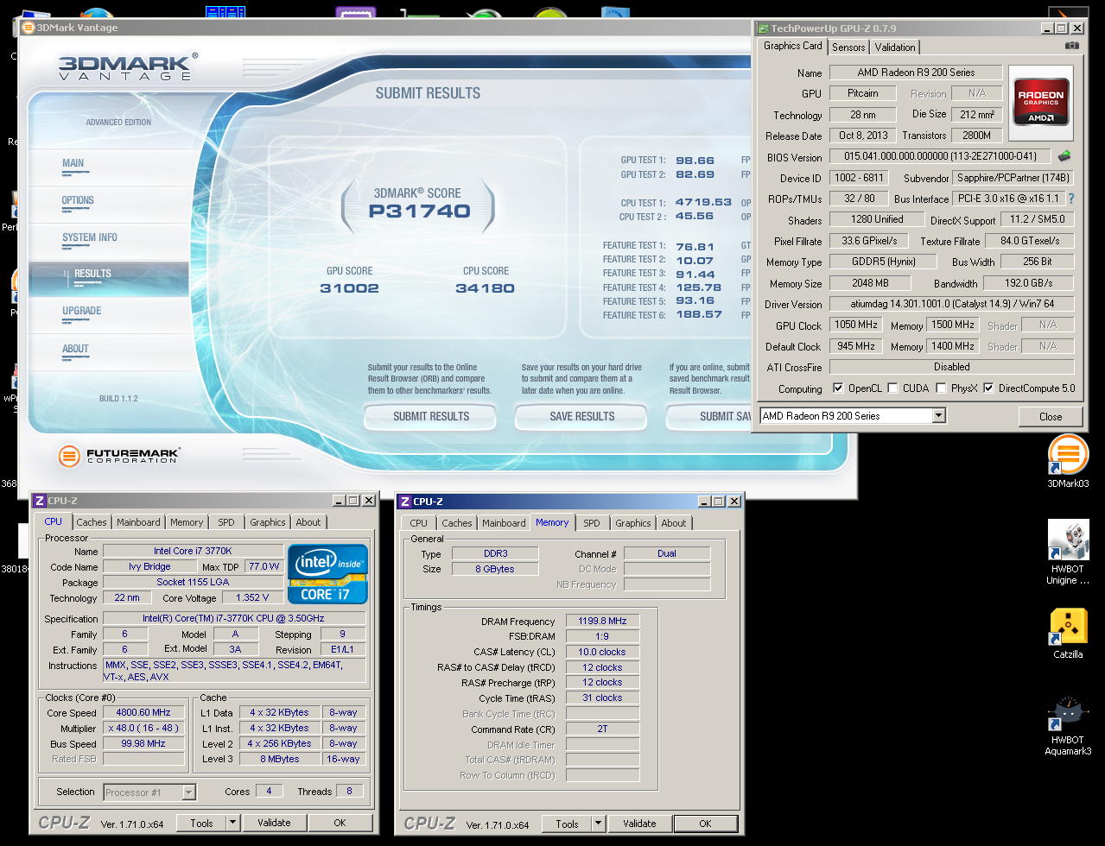Click the Close button in GPU-Z
Image resolution: width=1105 pixels, height=846 pixels.
coord(1051,416)
